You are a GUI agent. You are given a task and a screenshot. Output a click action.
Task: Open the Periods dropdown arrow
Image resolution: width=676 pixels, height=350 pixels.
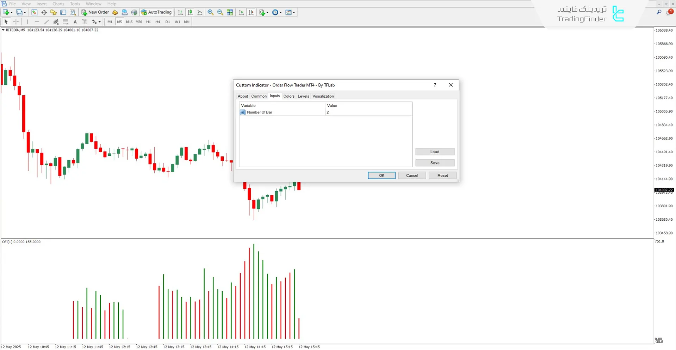tap(280, 12)
